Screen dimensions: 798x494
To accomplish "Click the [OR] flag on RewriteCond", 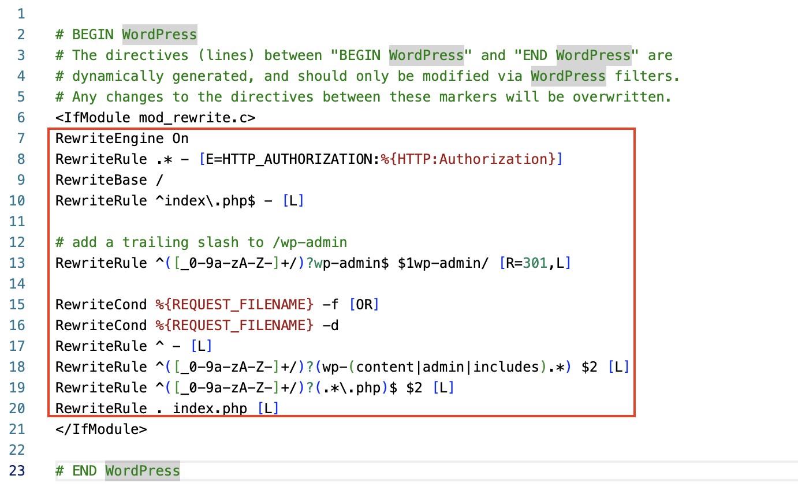I will point(363,305).
